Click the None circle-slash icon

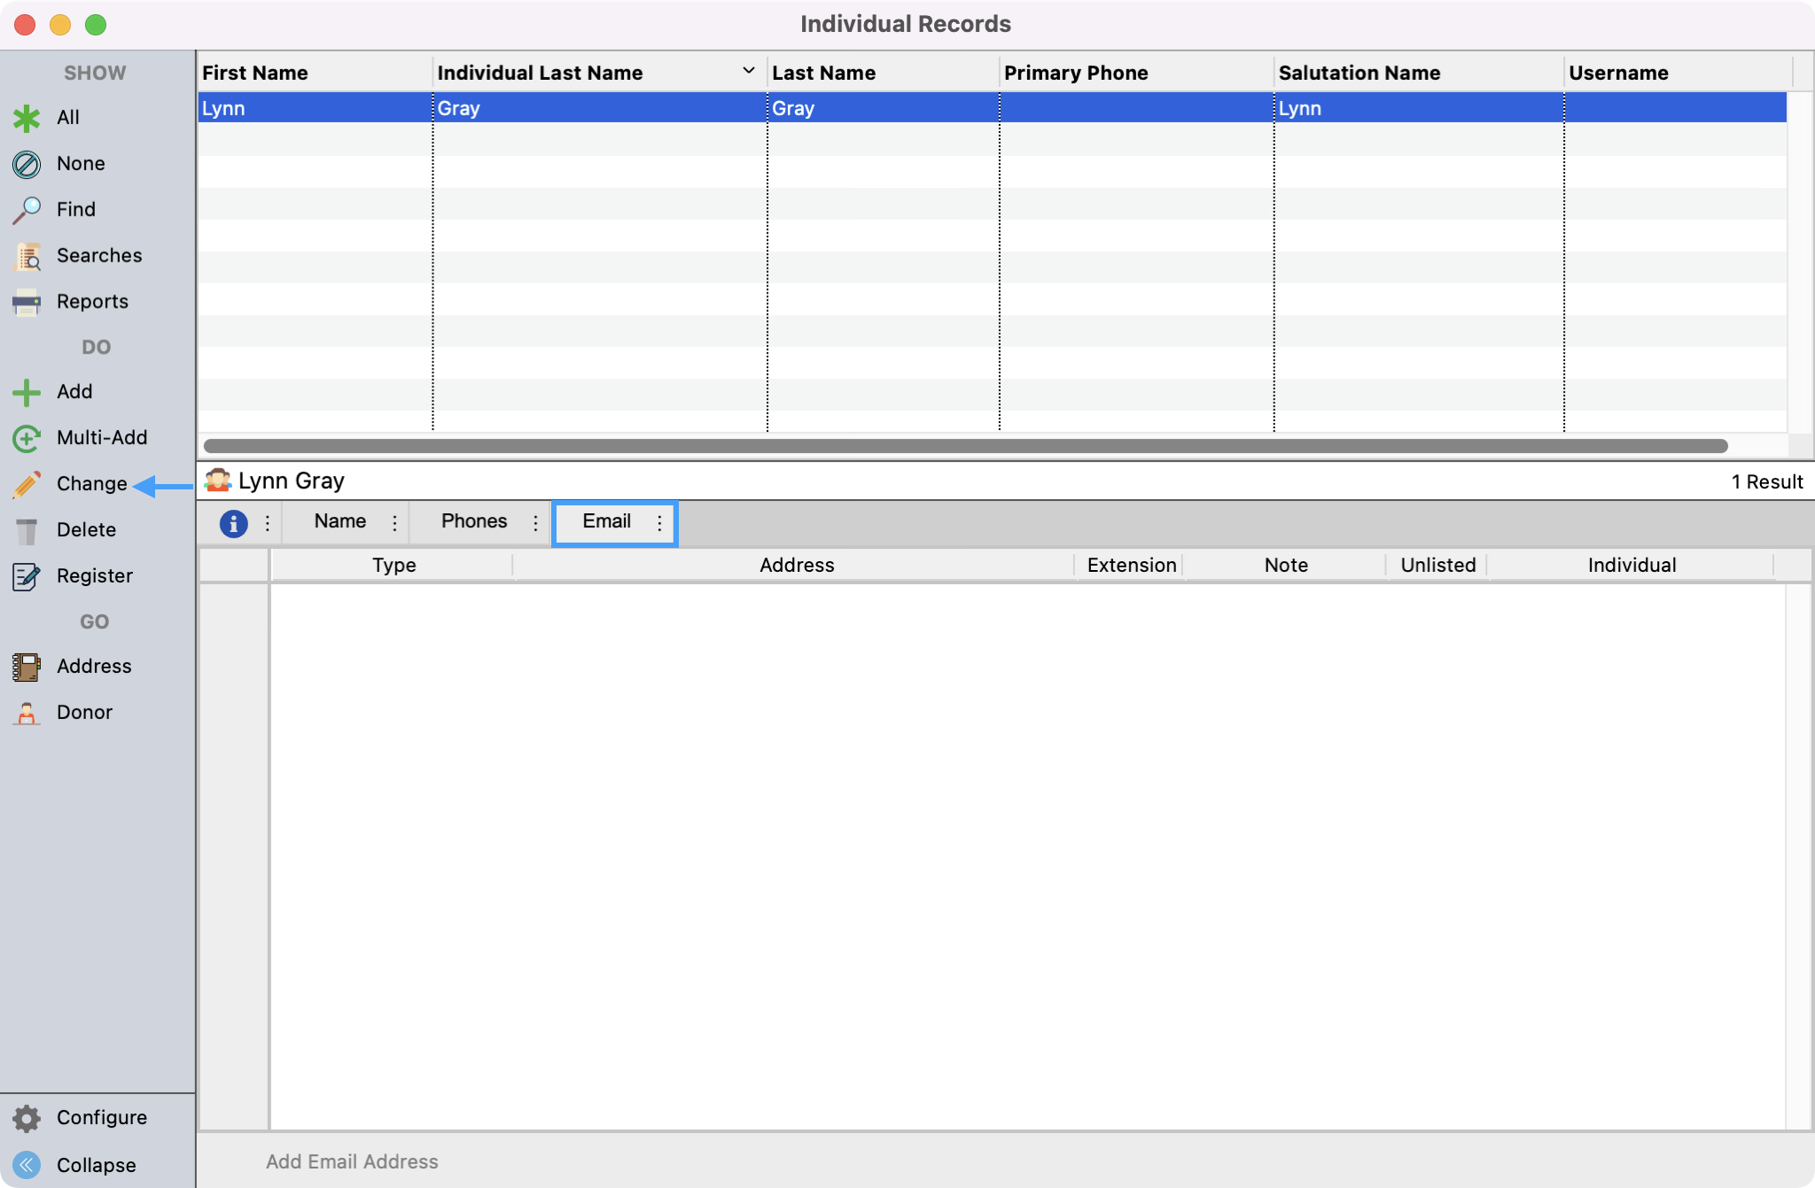tap(27, 164)
